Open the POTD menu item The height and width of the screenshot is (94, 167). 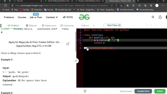click(x=68, y=17)
